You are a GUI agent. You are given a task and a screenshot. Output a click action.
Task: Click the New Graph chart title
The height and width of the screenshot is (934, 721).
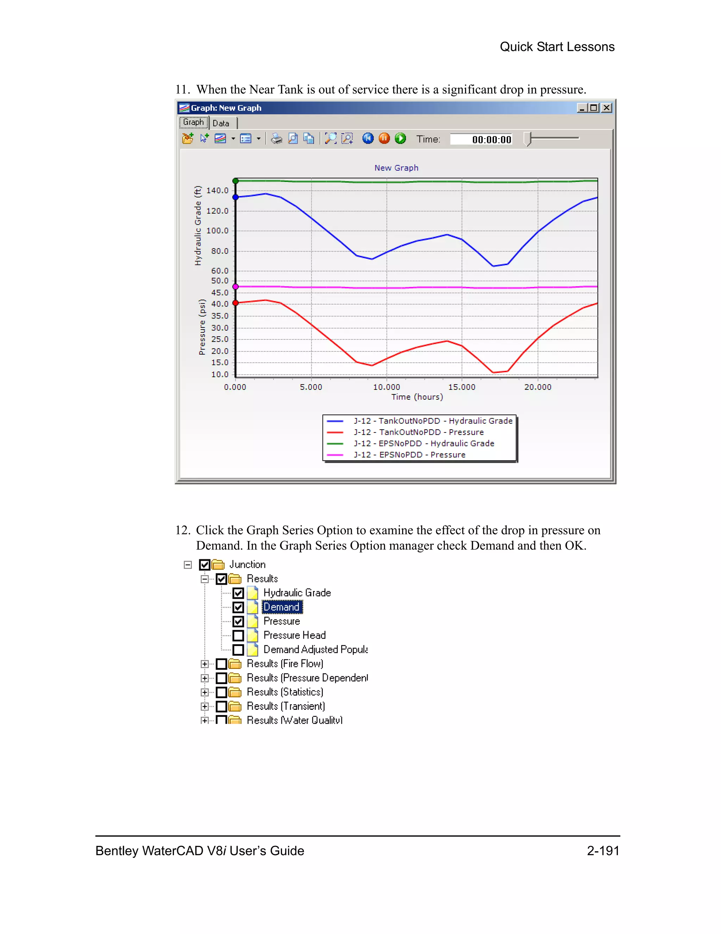[x=396, y=168]
